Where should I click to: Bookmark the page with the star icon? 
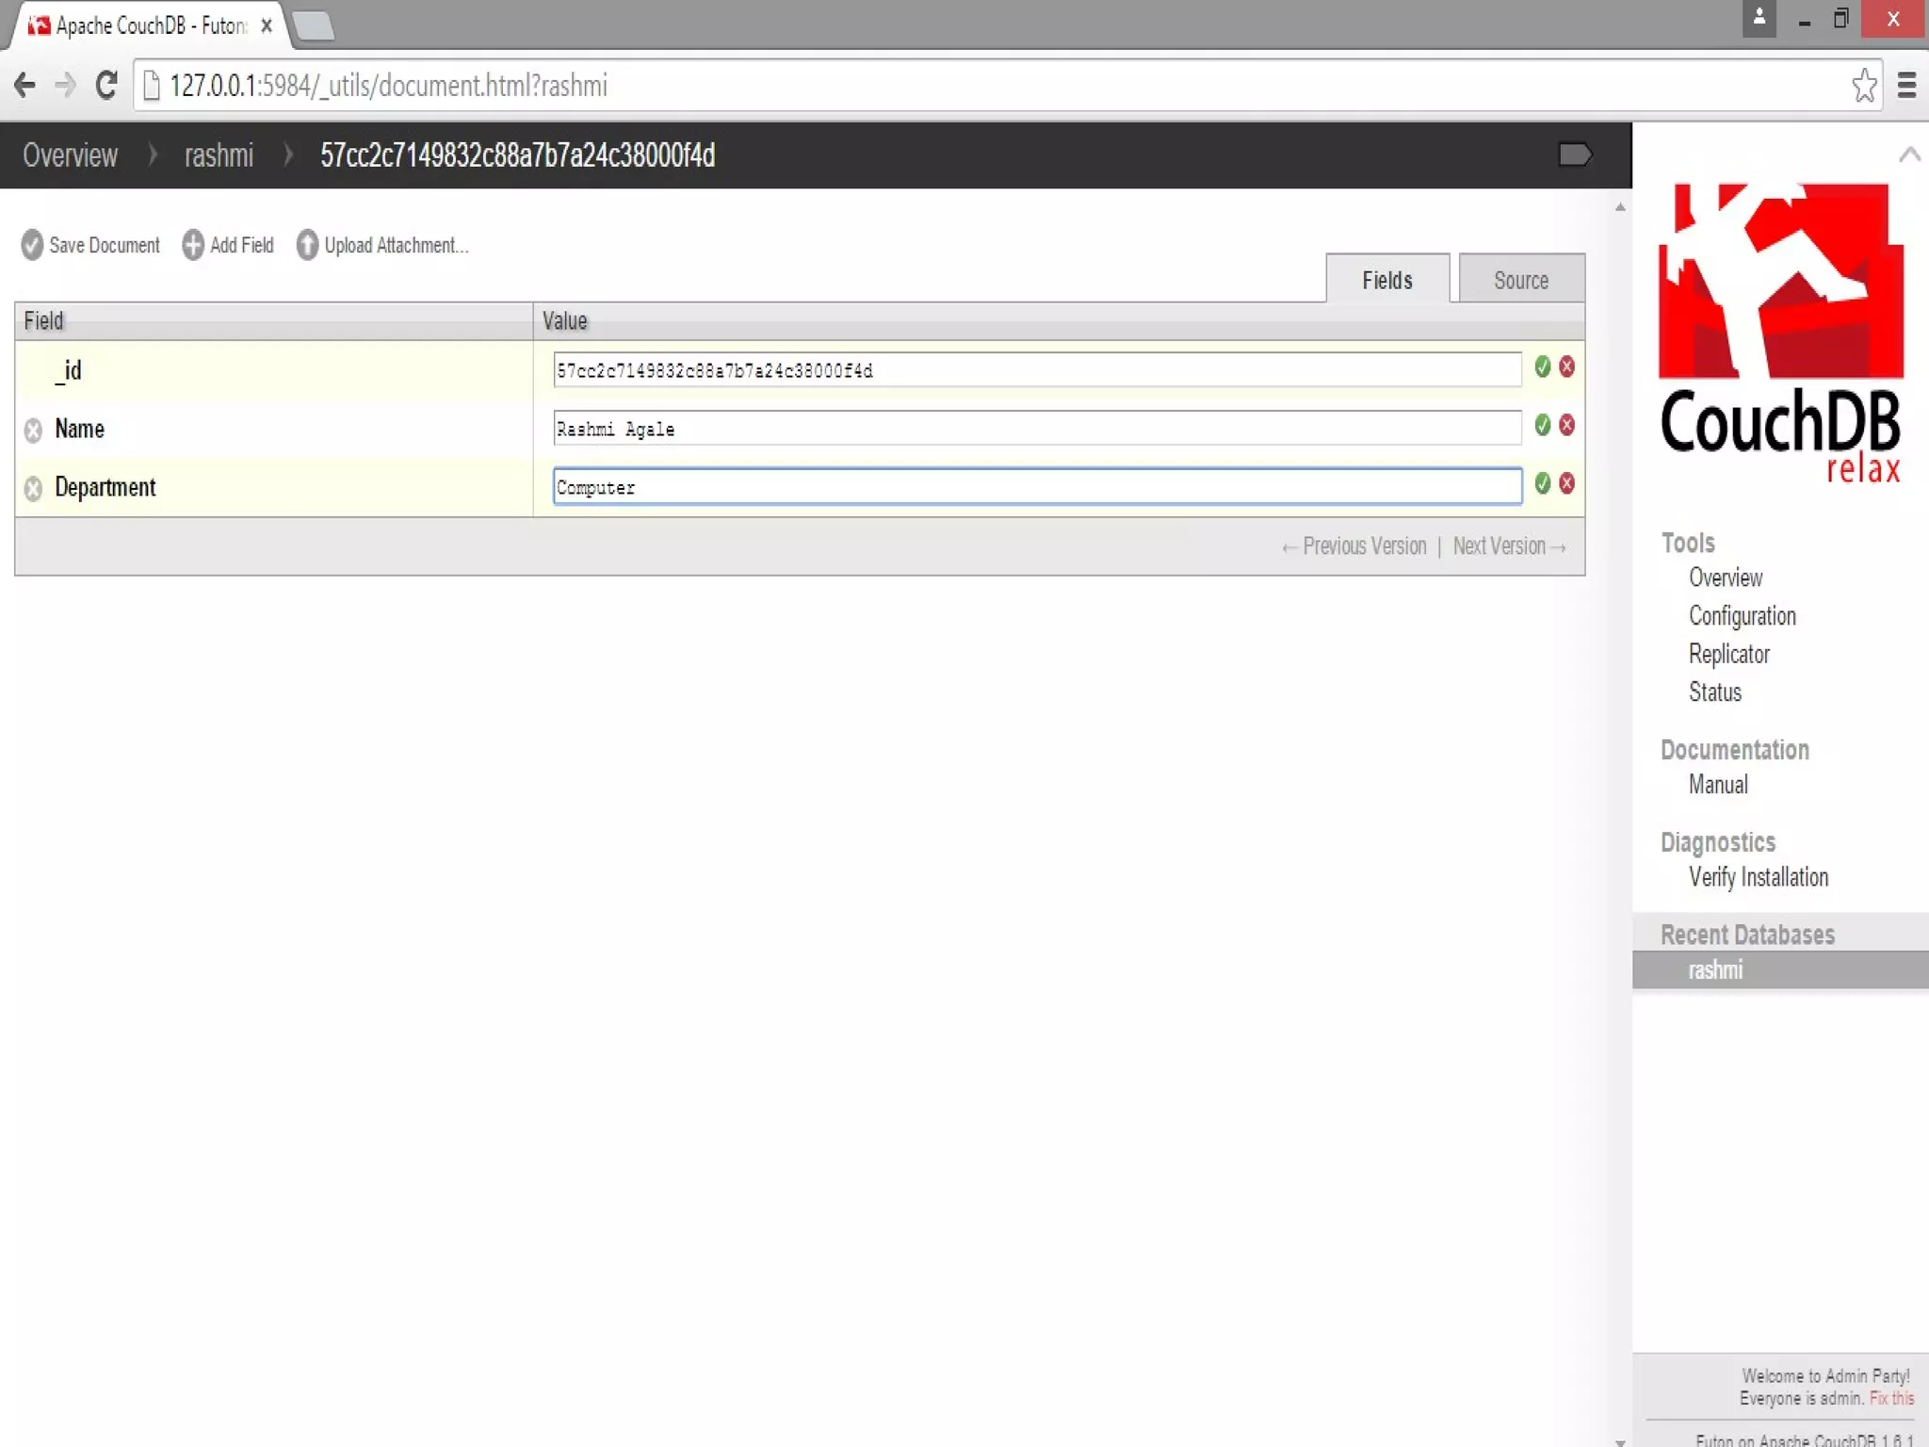coord(1863,86)
